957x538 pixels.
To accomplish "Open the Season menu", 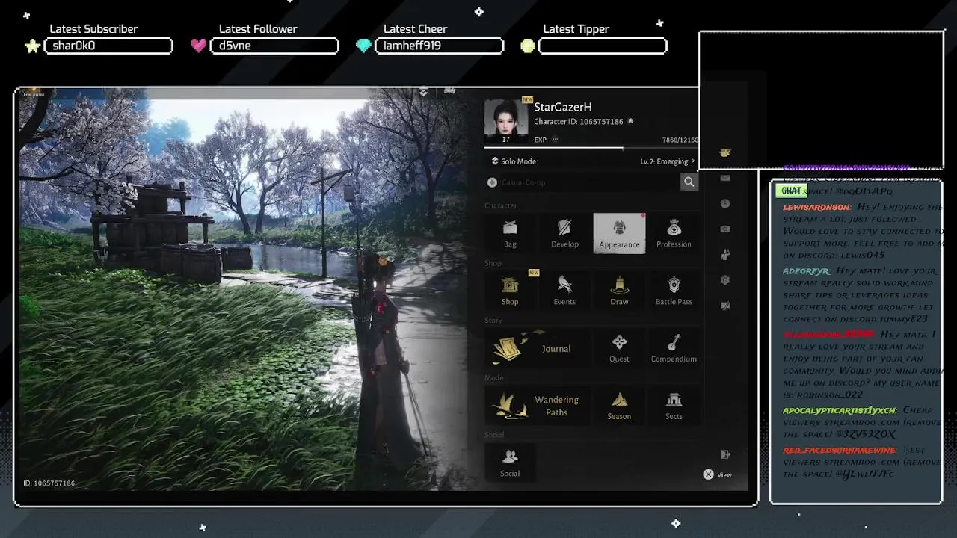I will coord(619,406).
